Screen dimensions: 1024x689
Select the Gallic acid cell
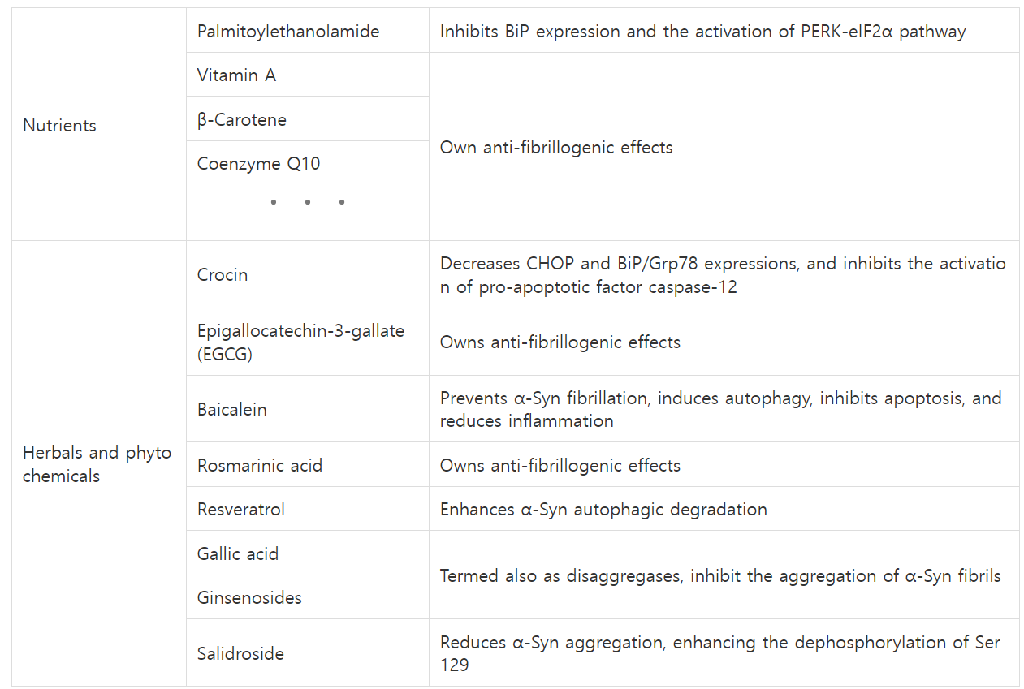(237, 554)
